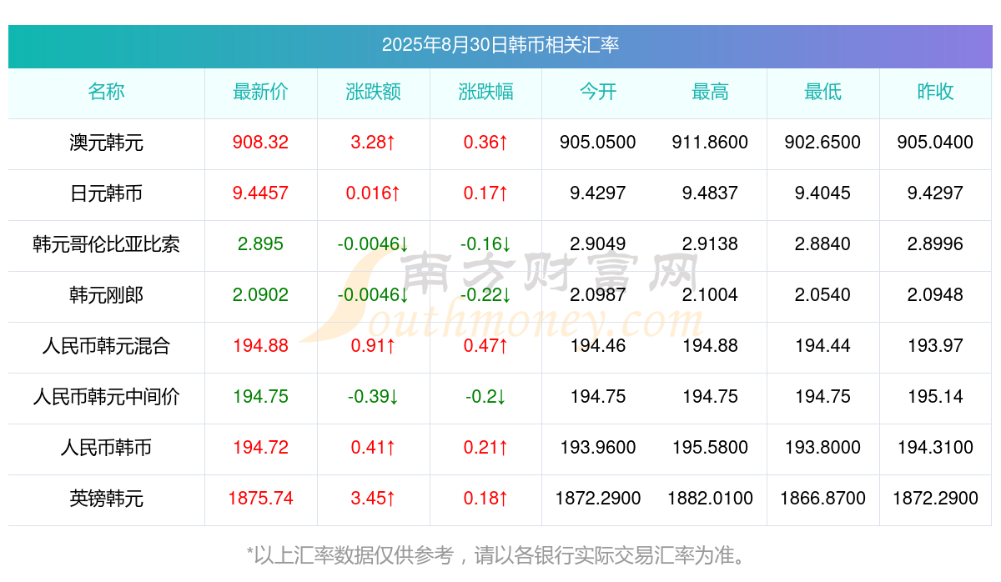Click the '人民币韩币' row name
The image size is (1001, 582).
pyautogui.click(x=106, y=448)
